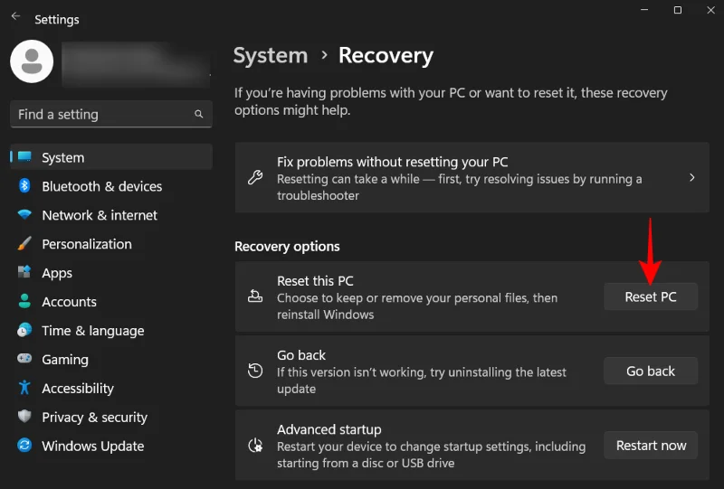The height and width of the screenshot is (489, 724).
Task: Select Gaming in the sidebar
Action: coord(111,359)
